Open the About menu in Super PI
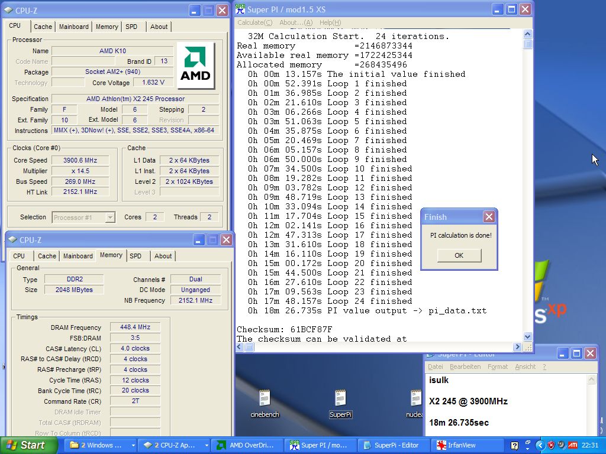The image size is (606, 454). click(296, 22)
